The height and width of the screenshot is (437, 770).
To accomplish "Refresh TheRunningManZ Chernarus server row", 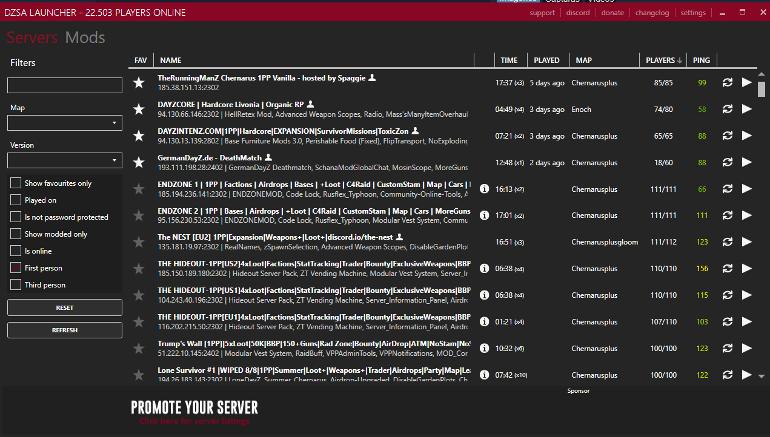I will point(728,82).
